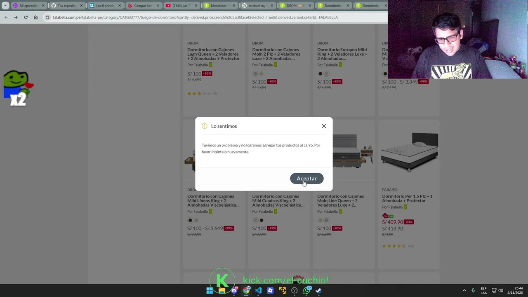Open the tab search dropdown arrow
The image size is (528, 297).
(x=5, y=6)
